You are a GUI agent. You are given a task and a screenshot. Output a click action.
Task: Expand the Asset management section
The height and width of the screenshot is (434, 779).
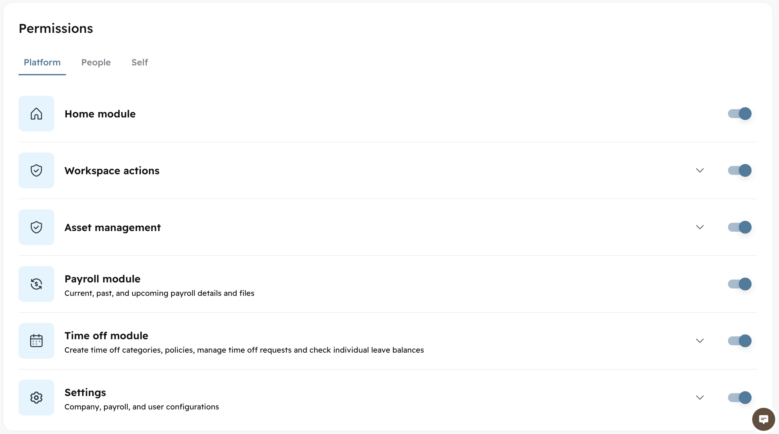tap(699, 227)
